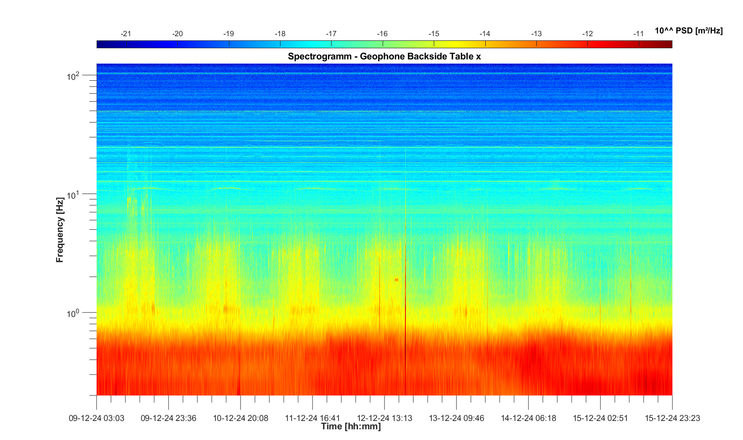743x440 pixels.
Task: Select the '15-12-24 23:23' time tick label
Action: click(672, 418)
